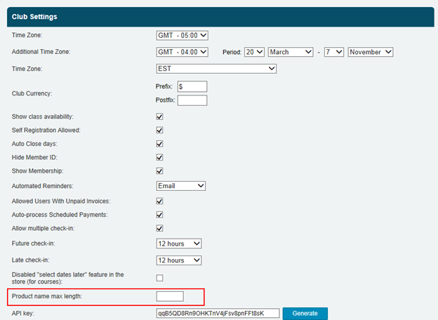Open the EST time zone dropdown
This screenshot has width=438, height=320.
pos(216,69)
